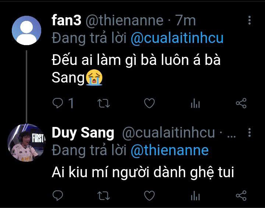Like fan3's tweet
The width and height of the screenshot is (265, 208).
tap(149, 104)
